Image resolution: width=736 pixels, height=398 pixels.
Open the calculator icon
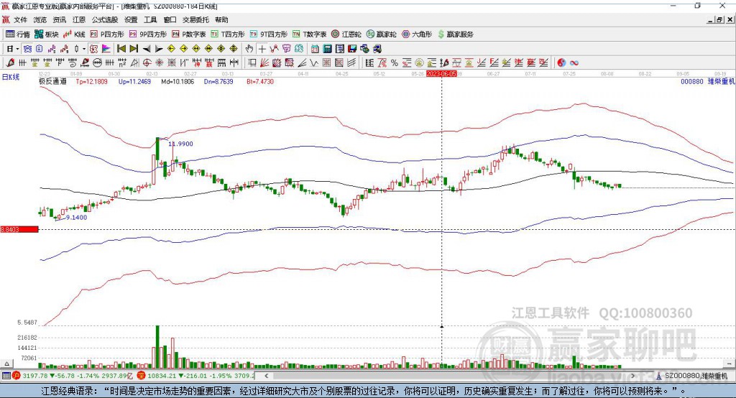327,49
